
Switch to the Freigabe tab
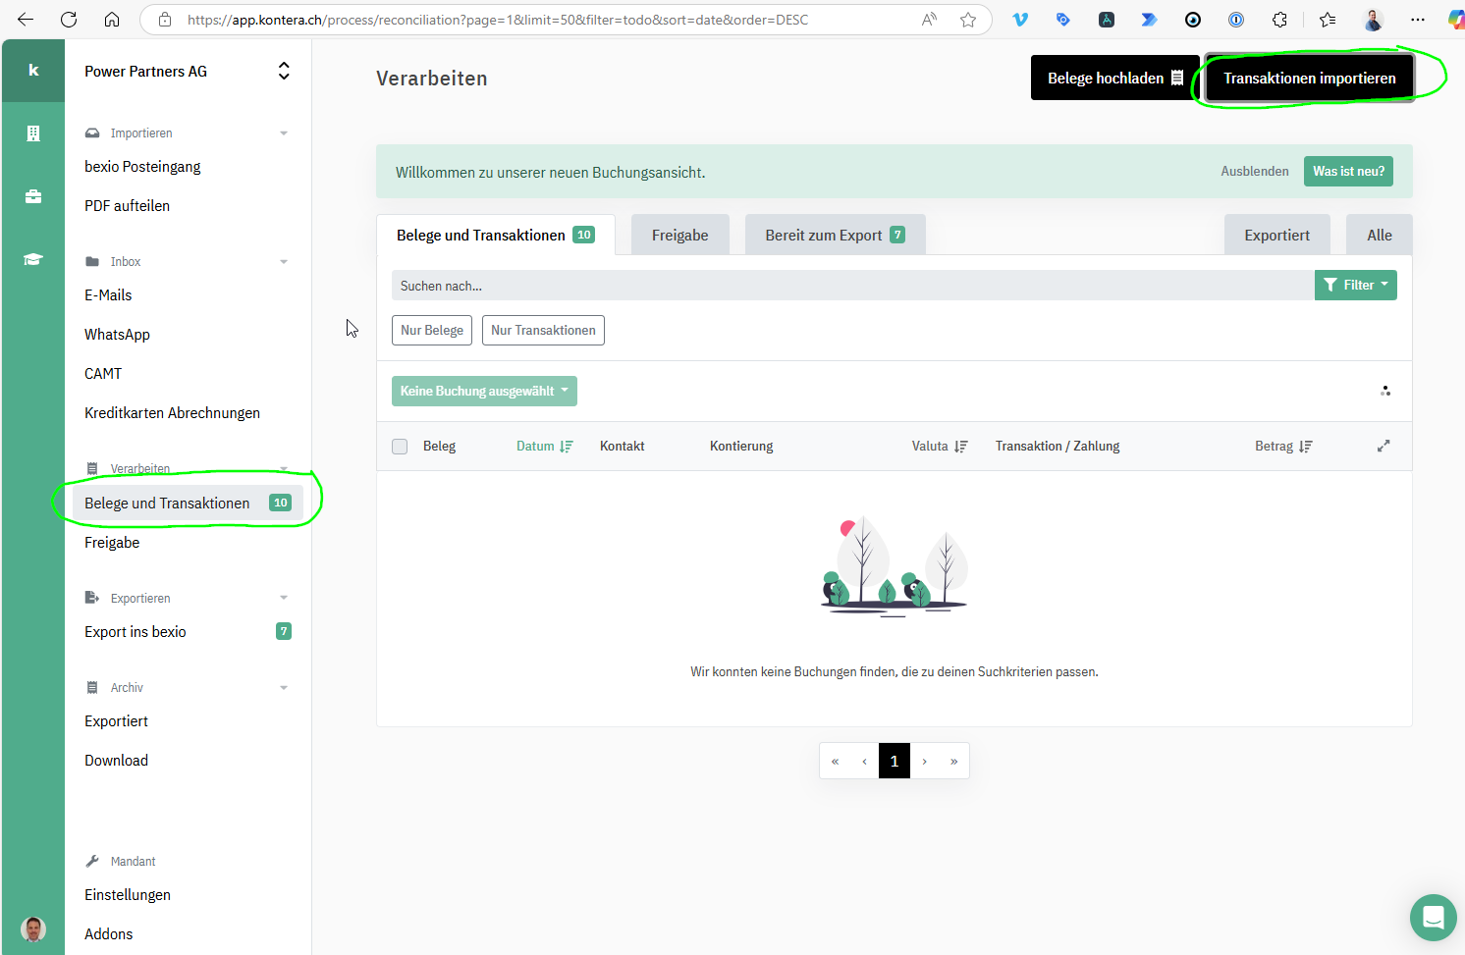[680, 235]
